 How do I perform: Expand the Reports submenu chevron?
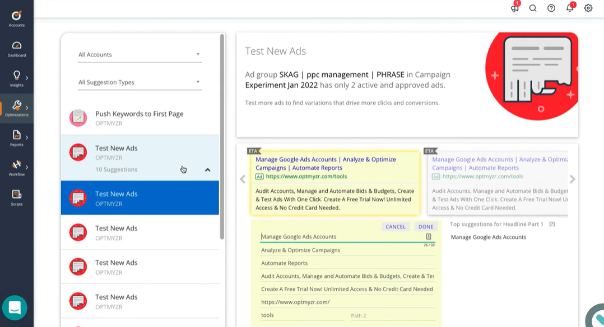[27, 137]
